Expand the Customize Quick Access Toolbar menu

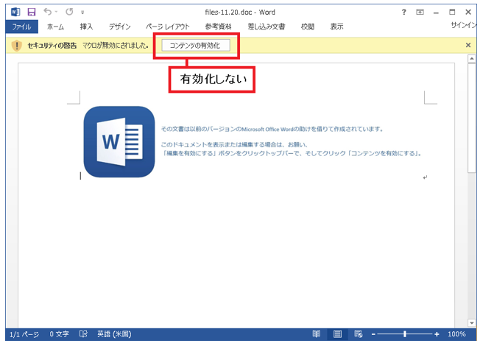click(82, 13)
